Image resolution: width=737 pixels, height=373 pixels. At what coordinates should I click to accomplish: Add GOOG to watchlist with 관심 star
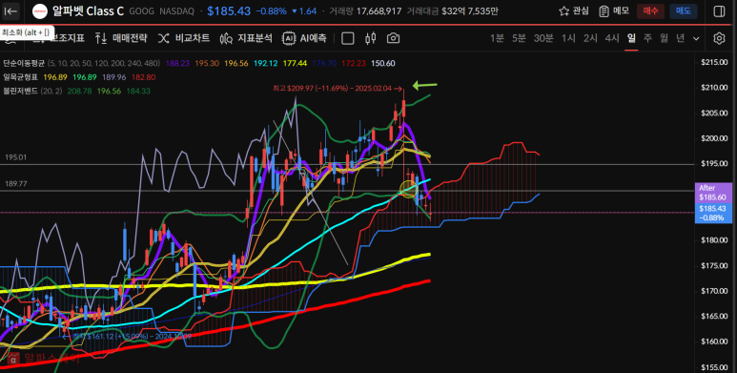tap(573, 10)
